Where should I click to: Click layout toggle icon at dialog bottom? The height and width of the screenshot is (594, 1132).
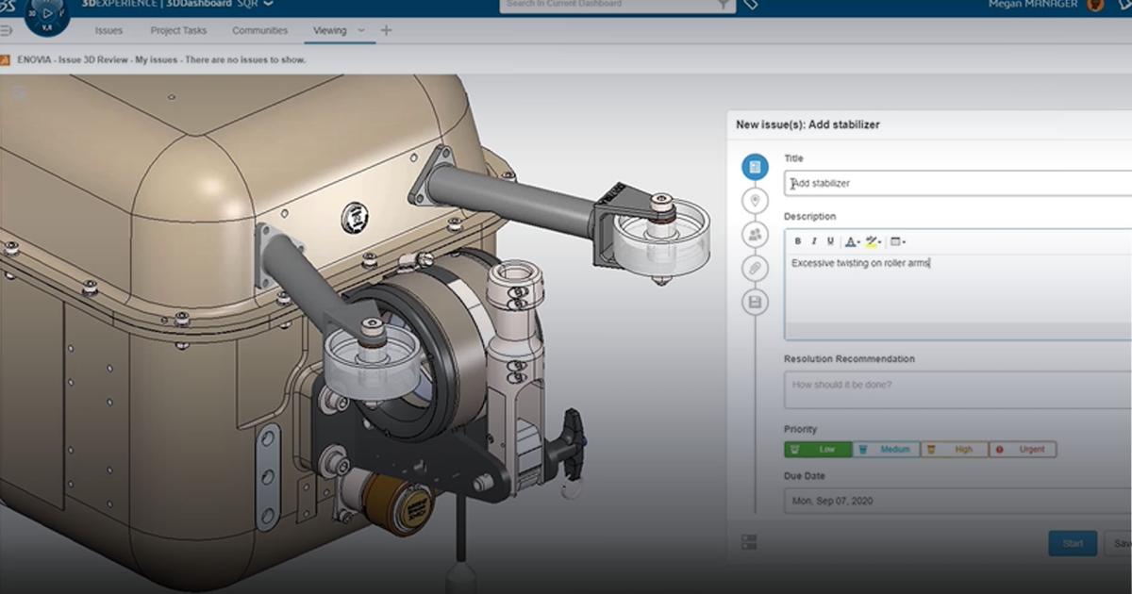pos(749,542)
